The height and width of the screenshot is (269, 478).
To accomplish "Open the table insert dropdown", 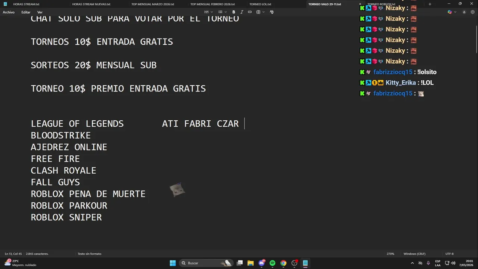I will [x=260, y=12].
